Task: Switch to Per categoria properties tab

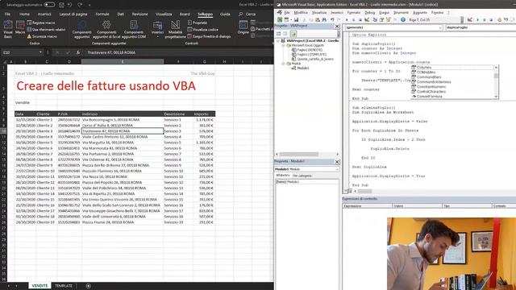Action: (x=302, y=176)
